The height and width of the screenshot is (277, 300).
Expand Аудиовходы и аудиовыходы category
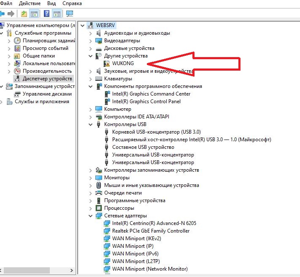[90, 33]
